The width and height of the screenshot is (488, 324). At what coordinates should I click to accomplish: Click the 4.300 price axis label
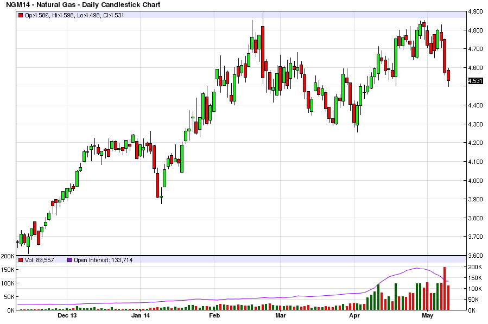(475, 124)
